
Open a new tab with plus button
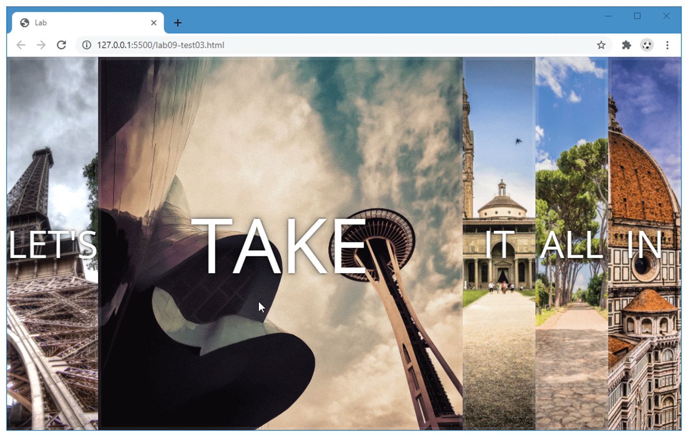pyautogui.click(x=178, y=23)
